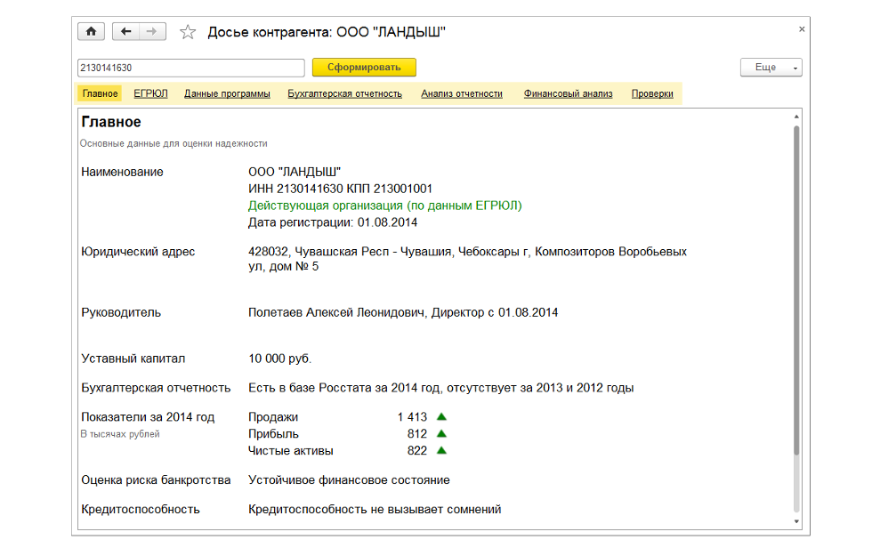Open the ЕГРЮЛ tab

point(150,93)
